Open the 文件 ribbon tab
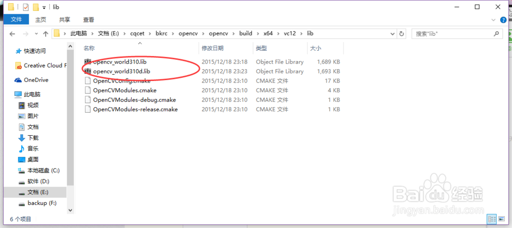Screen dimensions: 512x228 (x=16, y=19)
